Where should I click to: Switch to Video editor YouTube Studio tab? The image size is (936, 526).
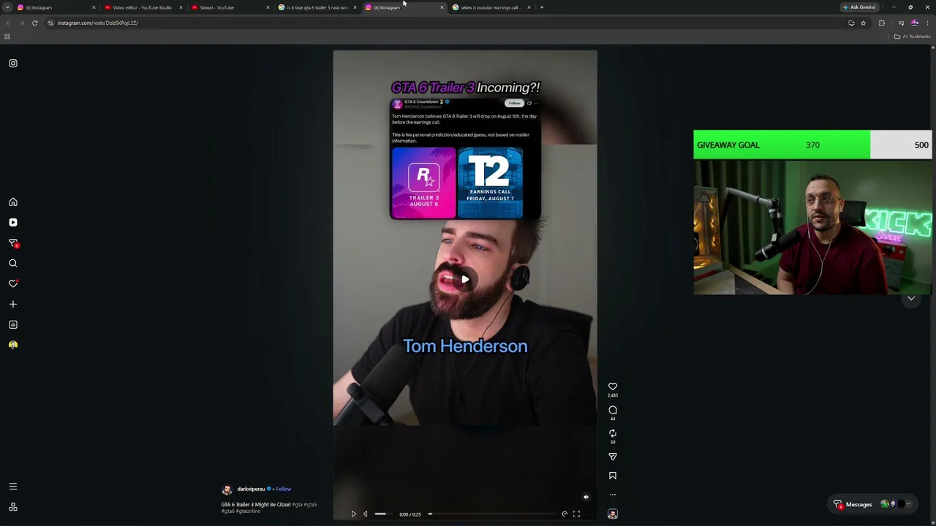pos(143,7)
